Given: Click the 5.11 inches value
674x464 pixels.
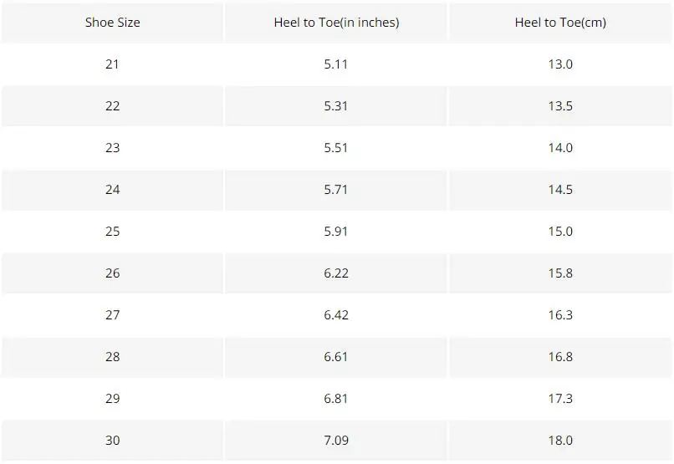Looking at the screenshot, I should point(335,64).
